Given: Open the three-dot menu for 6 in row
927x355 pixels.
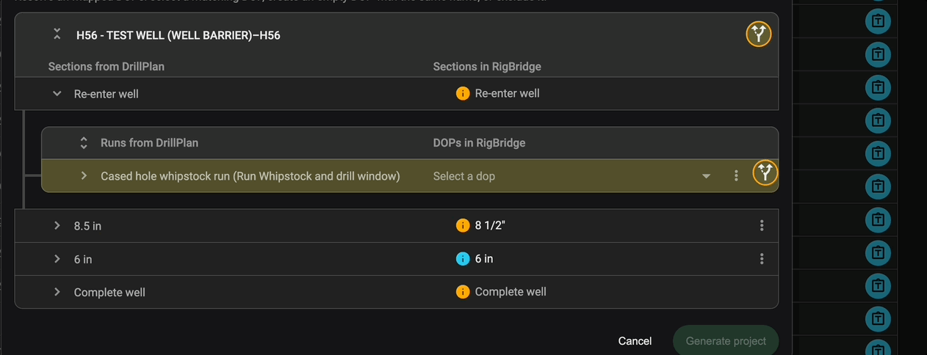Looking at the screenshot, I should pyautogui.click(x=762, y=259).
